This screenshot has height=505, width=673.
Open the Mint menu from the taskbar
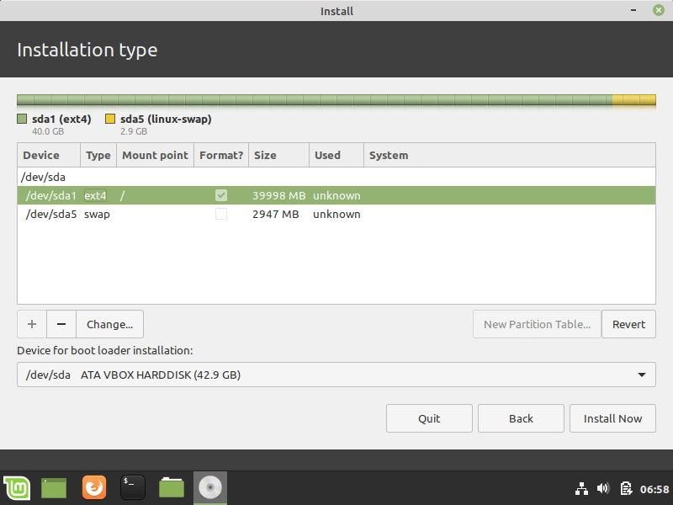tap(17, 488)
